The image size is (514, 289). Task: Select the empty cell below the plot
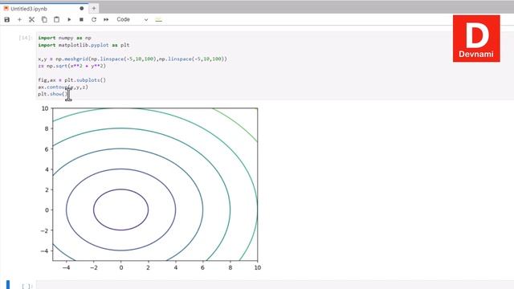point(275,285)
